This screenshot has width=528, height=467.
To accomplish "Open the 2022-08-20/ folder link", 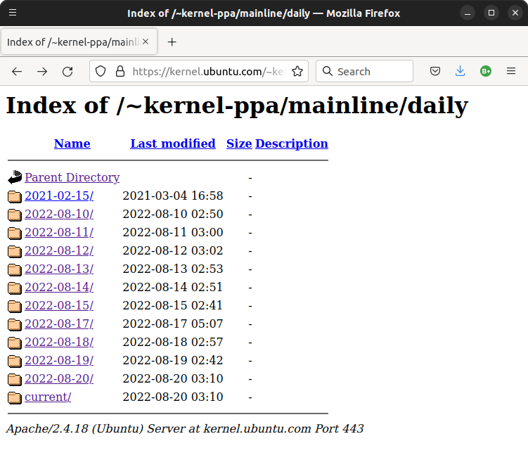I will click(59, 378).
